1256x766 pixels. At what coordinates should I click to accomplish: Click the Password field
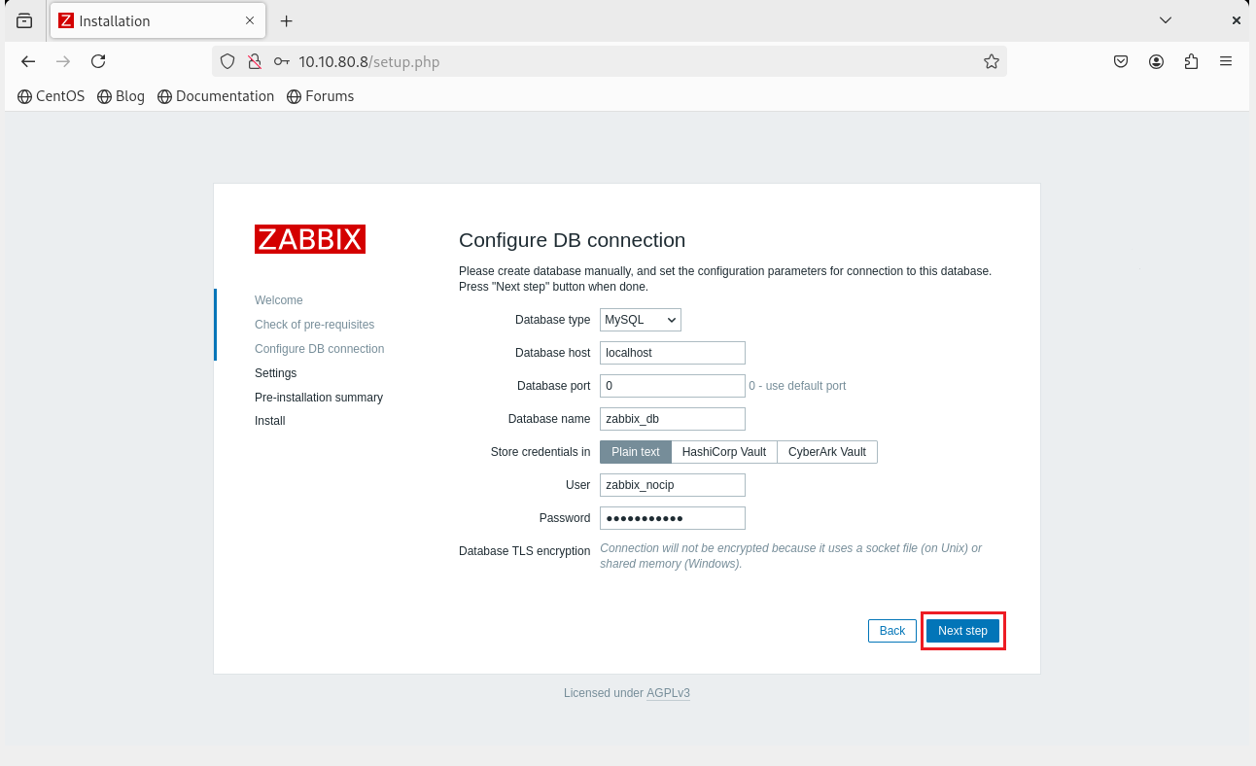673,518
